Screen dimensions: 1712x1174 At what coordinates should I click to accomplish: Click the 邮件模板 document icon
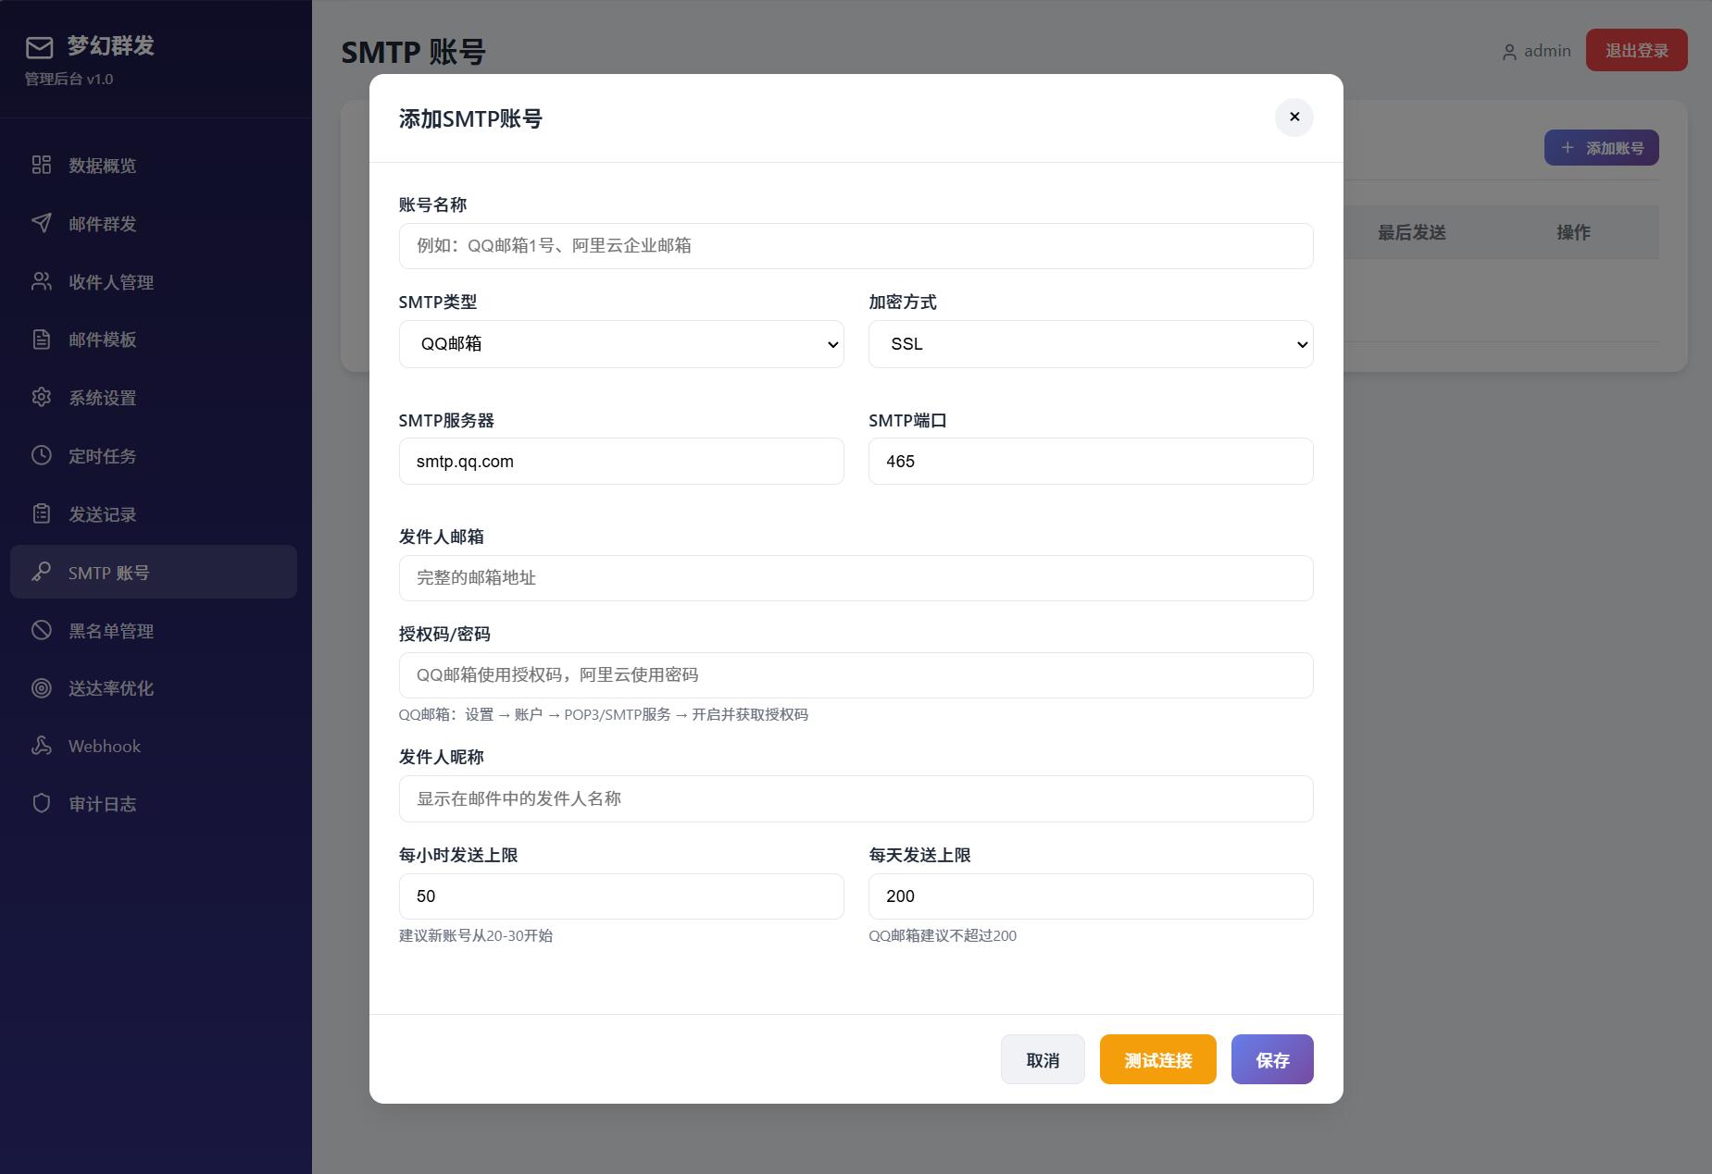(x=42, y=340)
